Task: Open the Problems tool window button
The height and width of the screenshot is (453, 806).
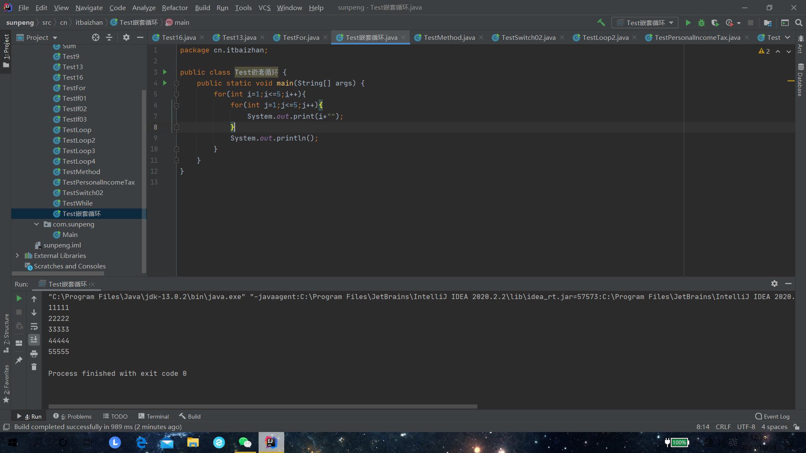Action: 72,417
